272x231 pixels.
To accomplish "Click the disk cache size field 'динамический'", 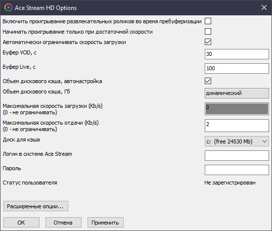I will pos(237,93).
